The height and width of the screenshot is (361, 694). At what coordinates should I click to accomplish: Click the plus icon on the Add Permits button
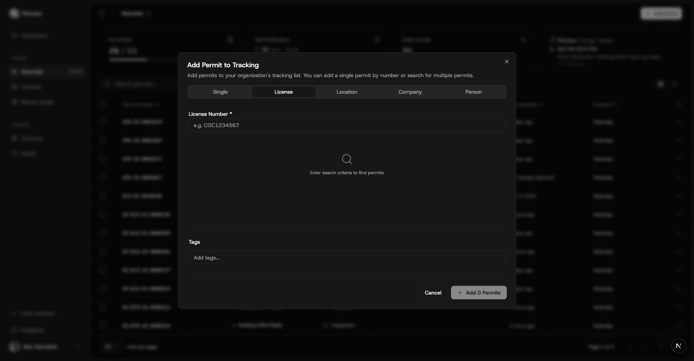[x=460, y=293]
